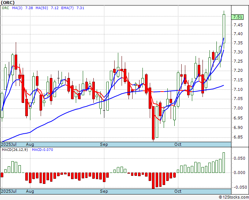Click the 7.35 price axis label
This screenshot has width=249, height=200.
(238, 43)
